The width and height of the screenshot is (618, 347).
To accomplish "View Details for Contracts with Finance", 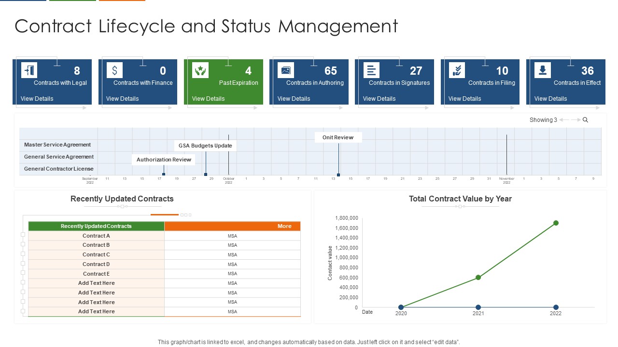I will (123, 99).
